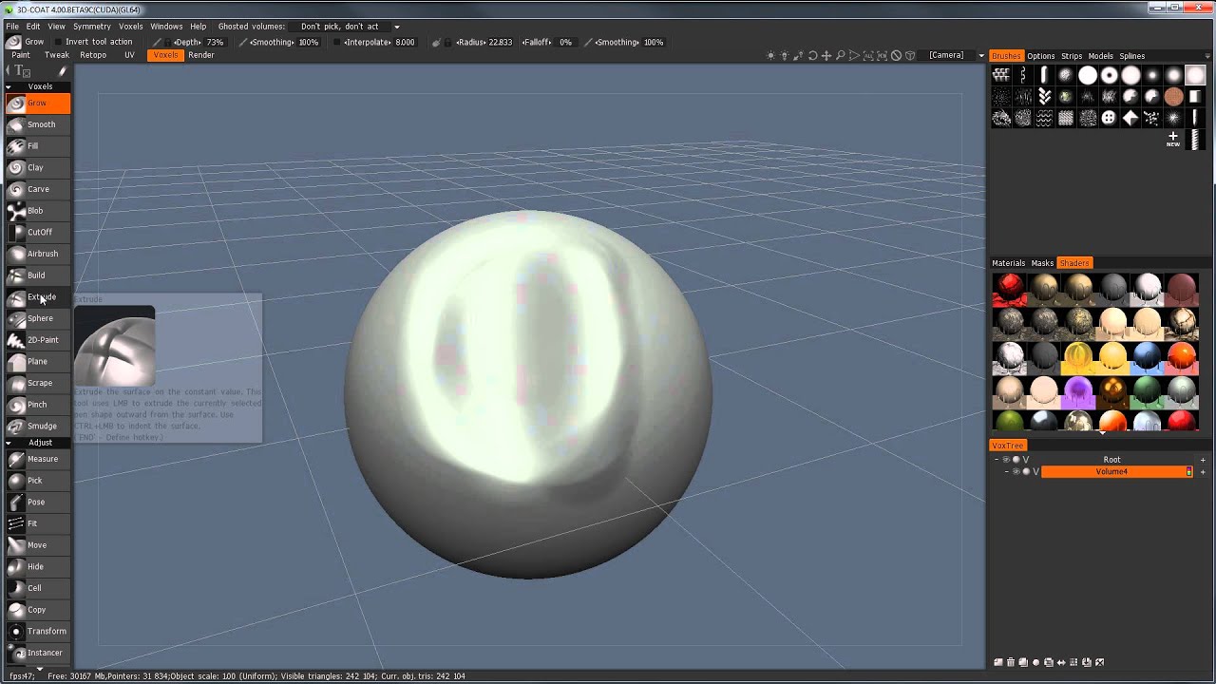
Task: Add child layer to Volume4
Action: pyautogui.click(x=1203, y=472)
